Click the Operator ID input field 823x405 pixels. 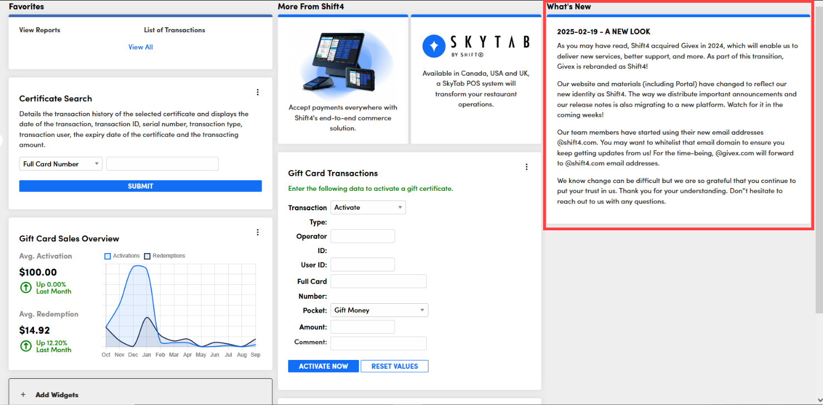click(x=362, y=236)
